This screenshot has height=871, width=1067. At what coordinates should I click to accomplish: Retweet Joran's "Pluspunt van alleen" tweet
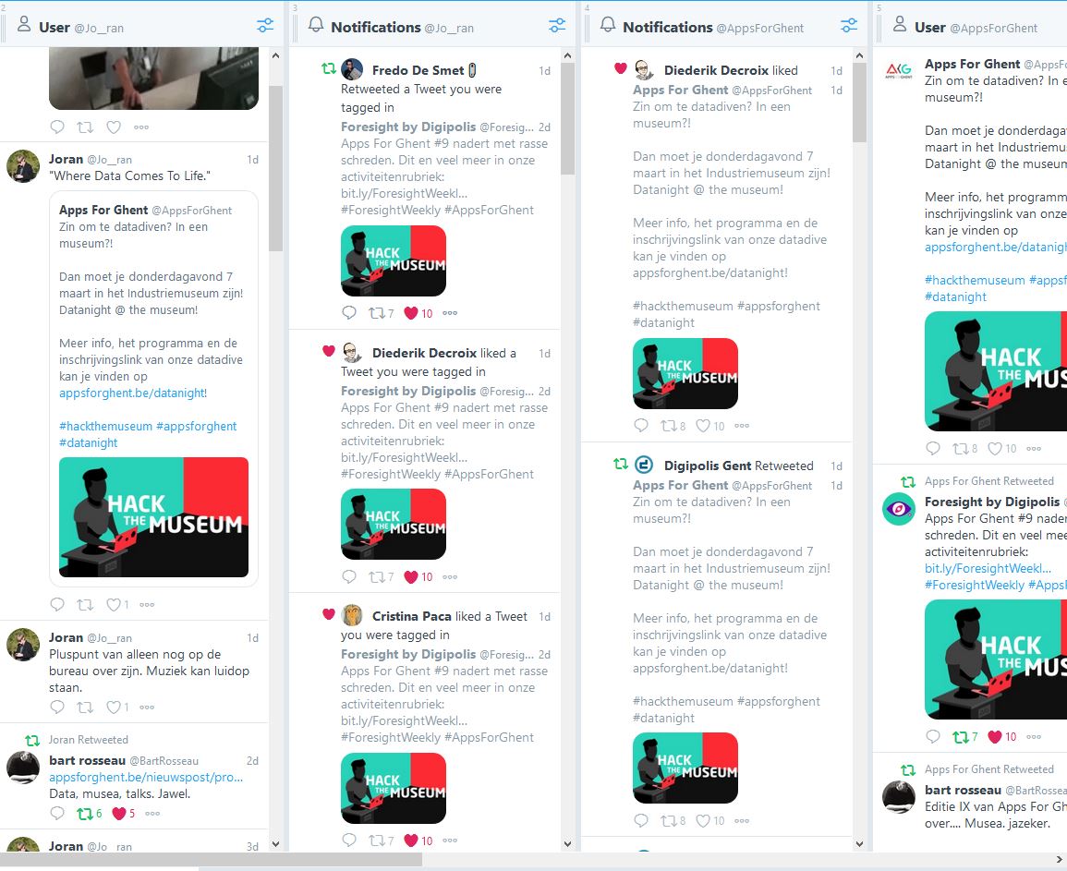point(85,707)
